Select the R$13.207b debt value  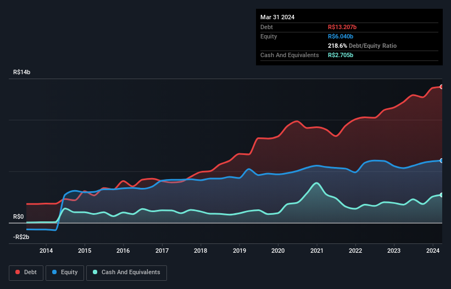pos(342,27)
